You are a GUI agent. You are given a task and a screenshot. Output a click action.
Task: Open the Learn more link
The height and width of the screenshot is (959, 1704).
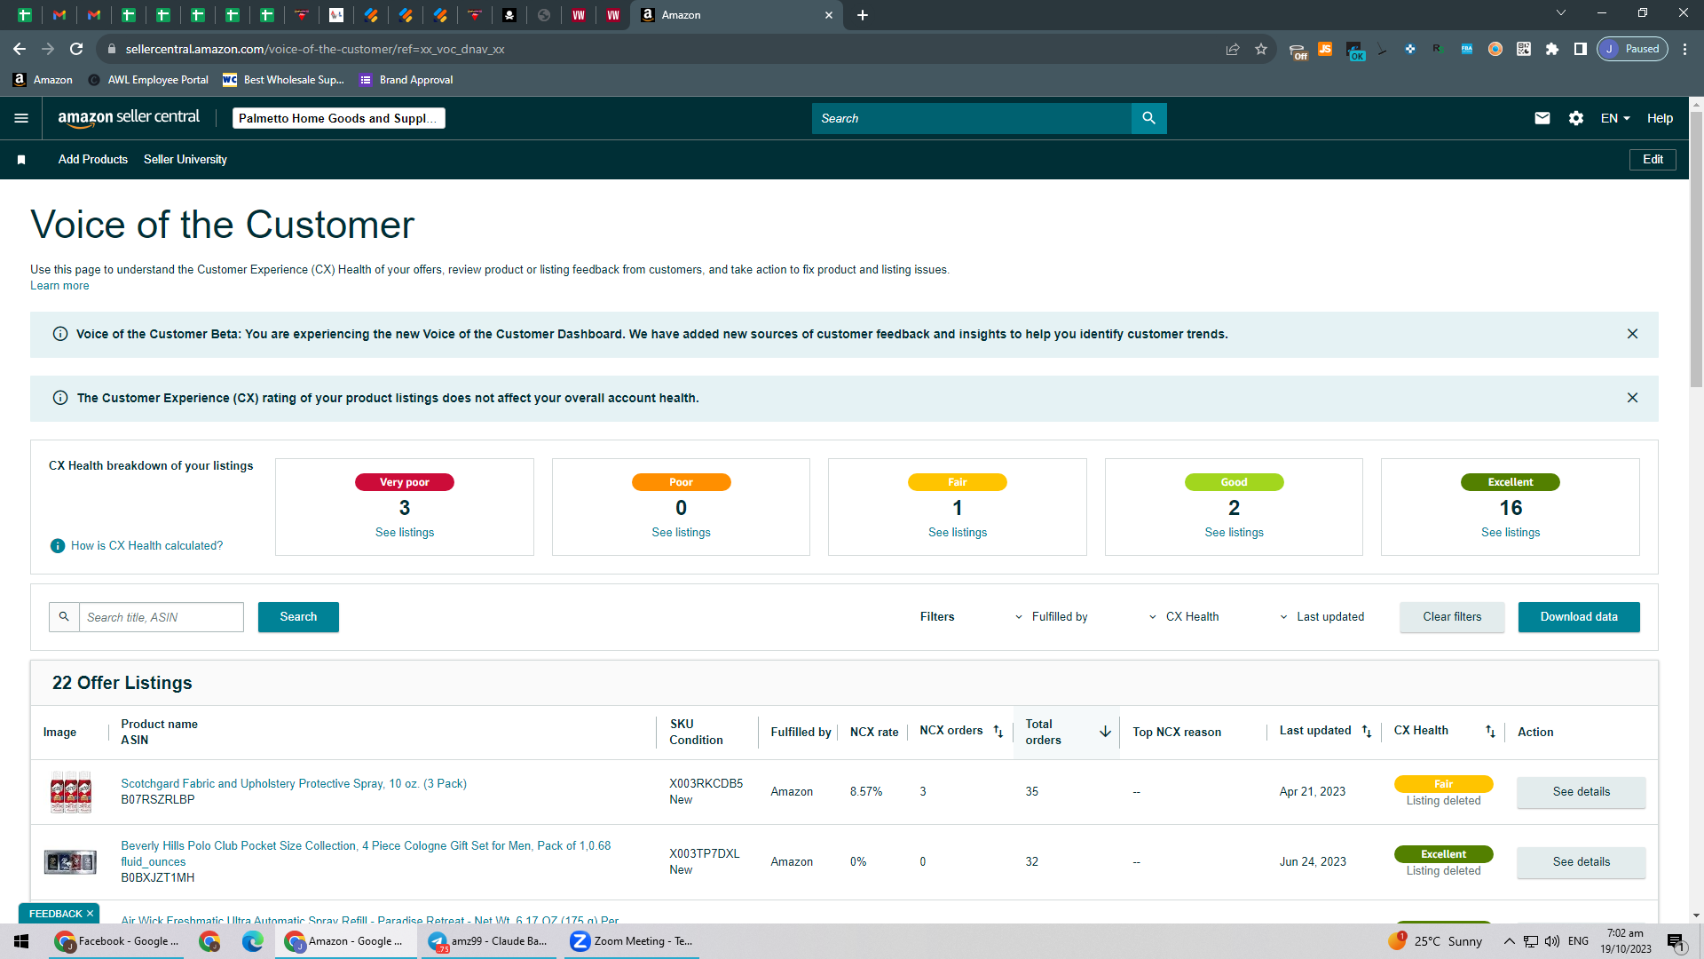click(59, 286)
